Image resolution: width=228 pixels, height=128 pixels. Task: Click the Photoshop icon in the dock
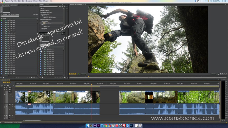pyautogui.click(x=131, y=125)
